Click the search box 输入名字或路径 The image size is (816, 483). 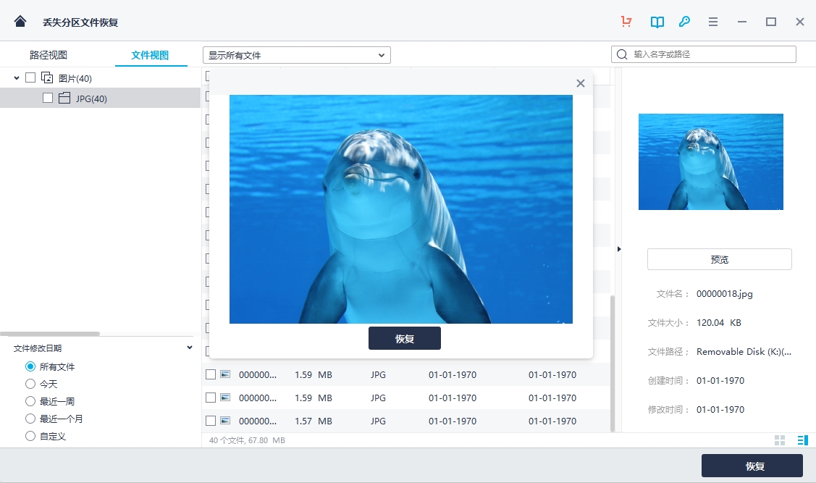(710, 54)
